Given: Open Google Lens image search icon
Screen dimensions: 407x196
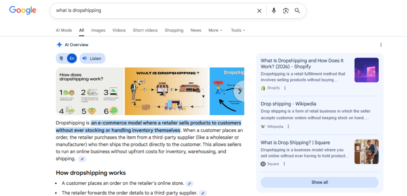Looking at the screenshot, I should point(285,11).
